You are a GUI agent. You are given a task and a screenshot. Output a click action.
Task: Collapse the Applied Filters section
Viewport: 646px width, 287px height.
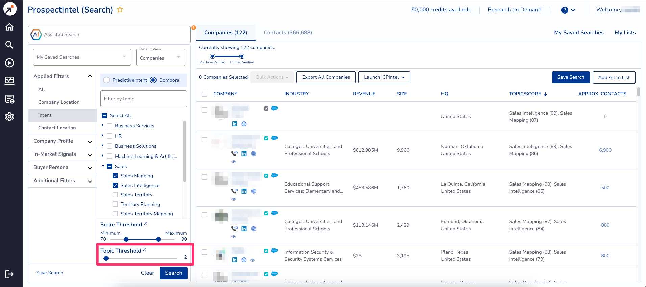pos(90,76)
